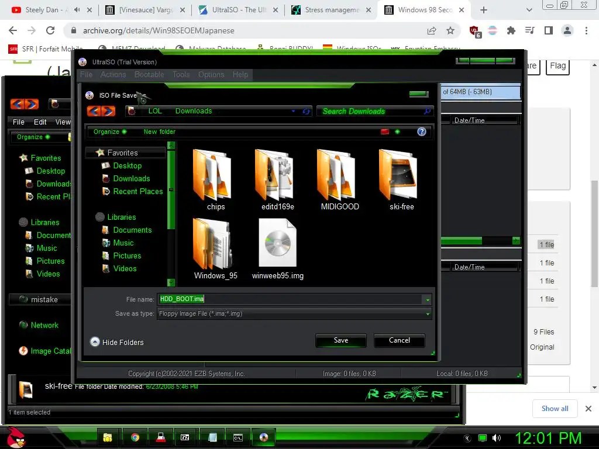Switch to the Stress management browser tab
This screenshot has width=599, height=449.
pos(330,10)
